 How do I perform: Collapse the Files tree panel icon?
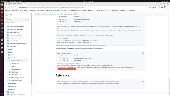point(7,15)
